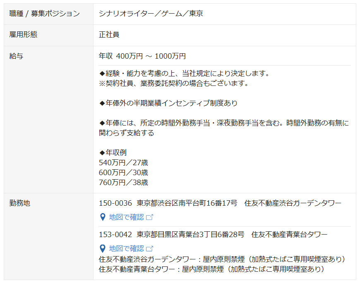Click the 600万円／30歳 salary example
Viewport: 360px width, 285px height.
[x=123, y=173]
